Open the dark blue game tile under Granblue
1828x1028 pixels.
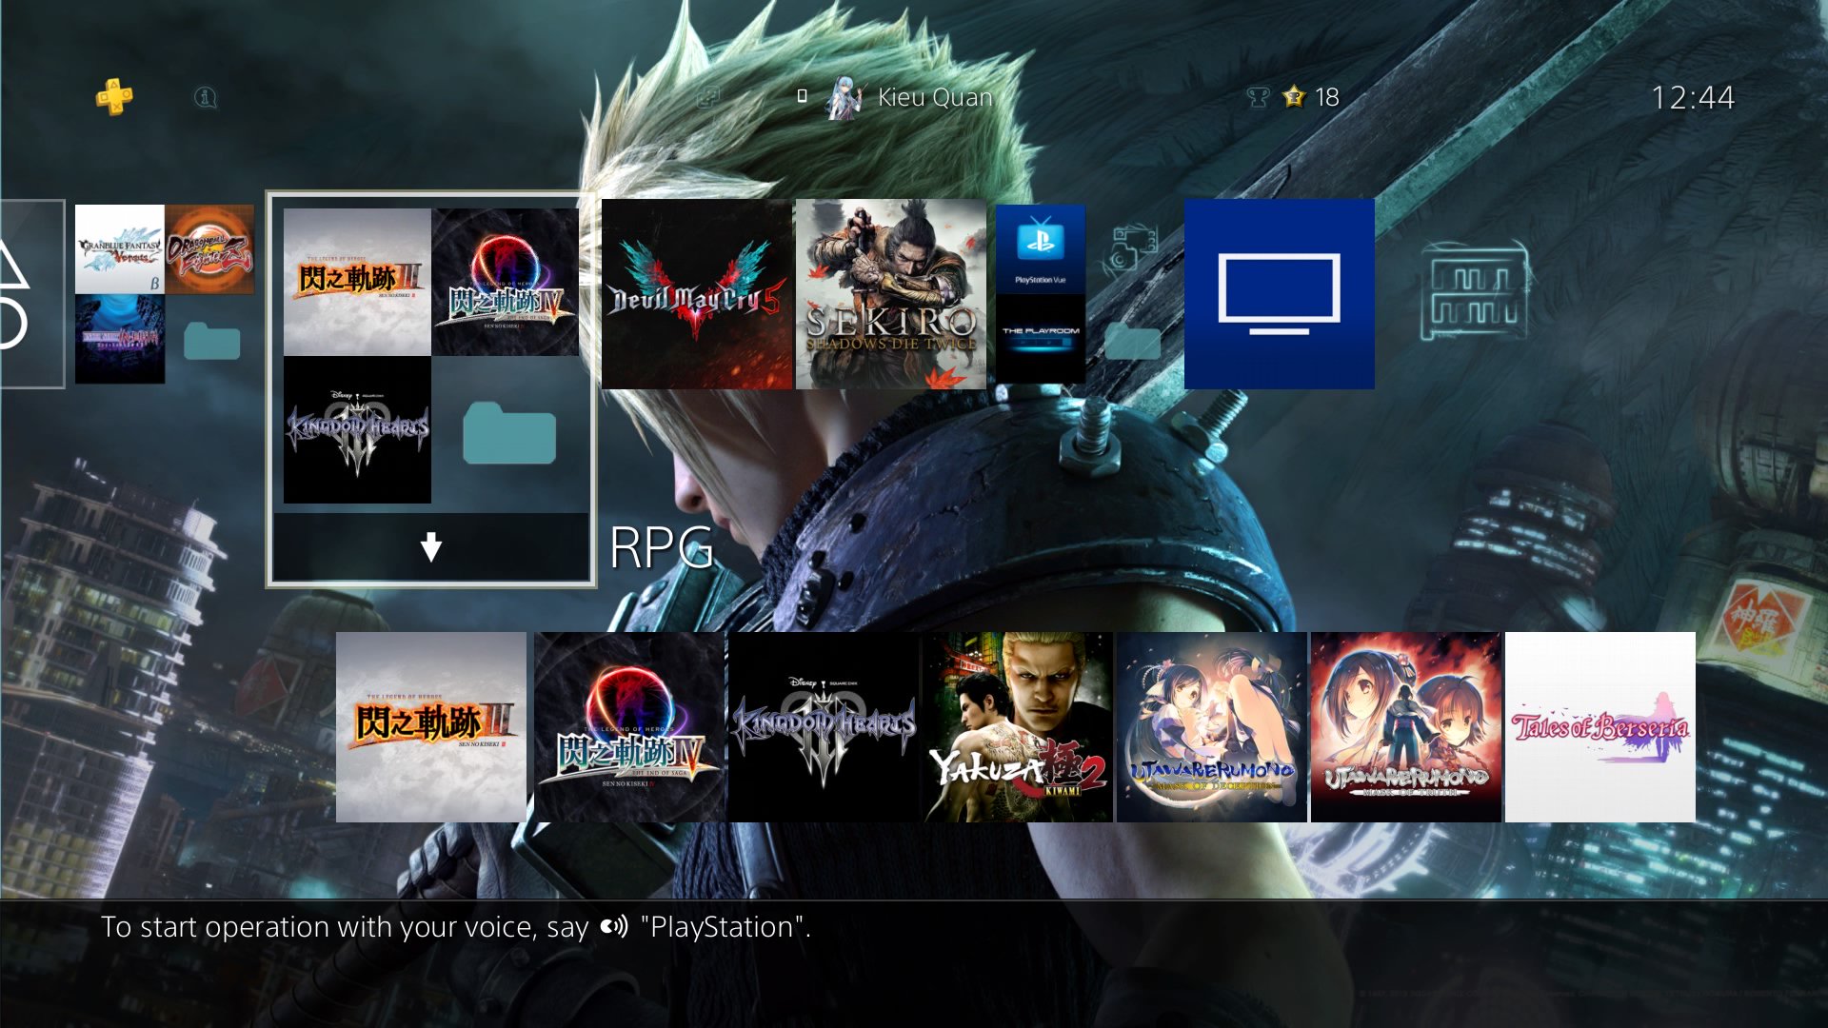tap(120, 339)
